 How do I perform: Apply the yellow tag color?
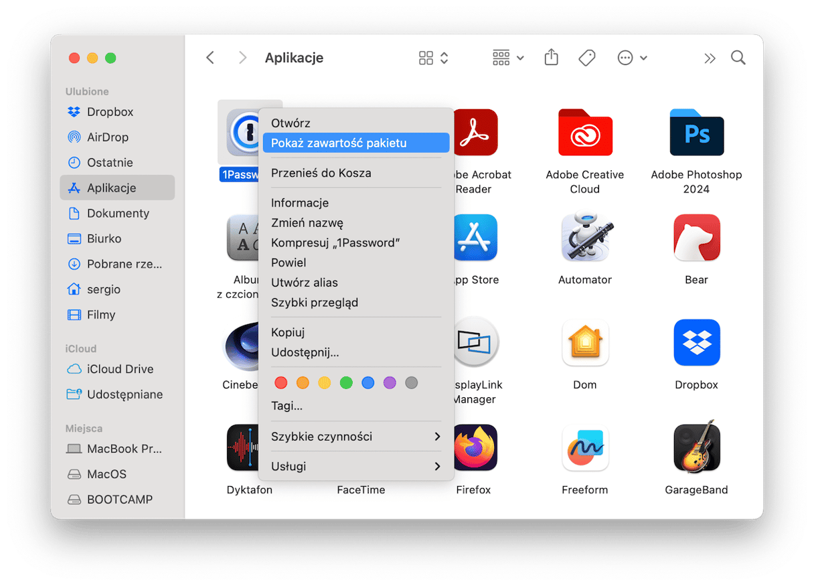coord(324,383)
